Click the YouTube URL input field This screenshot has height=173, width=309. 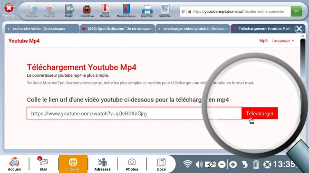tap(134, 113)
